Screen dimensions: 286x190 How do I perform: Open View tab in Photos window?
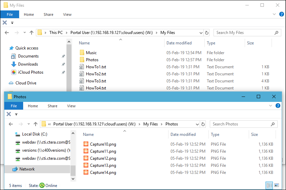tap(71, 106)
